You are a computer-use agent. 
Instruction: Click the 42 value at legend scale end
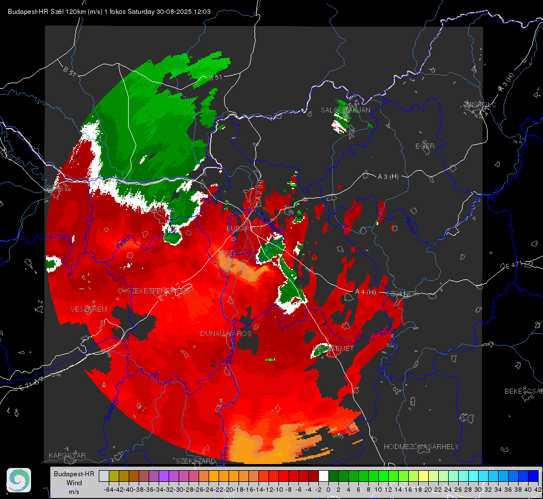coord(538,490)
